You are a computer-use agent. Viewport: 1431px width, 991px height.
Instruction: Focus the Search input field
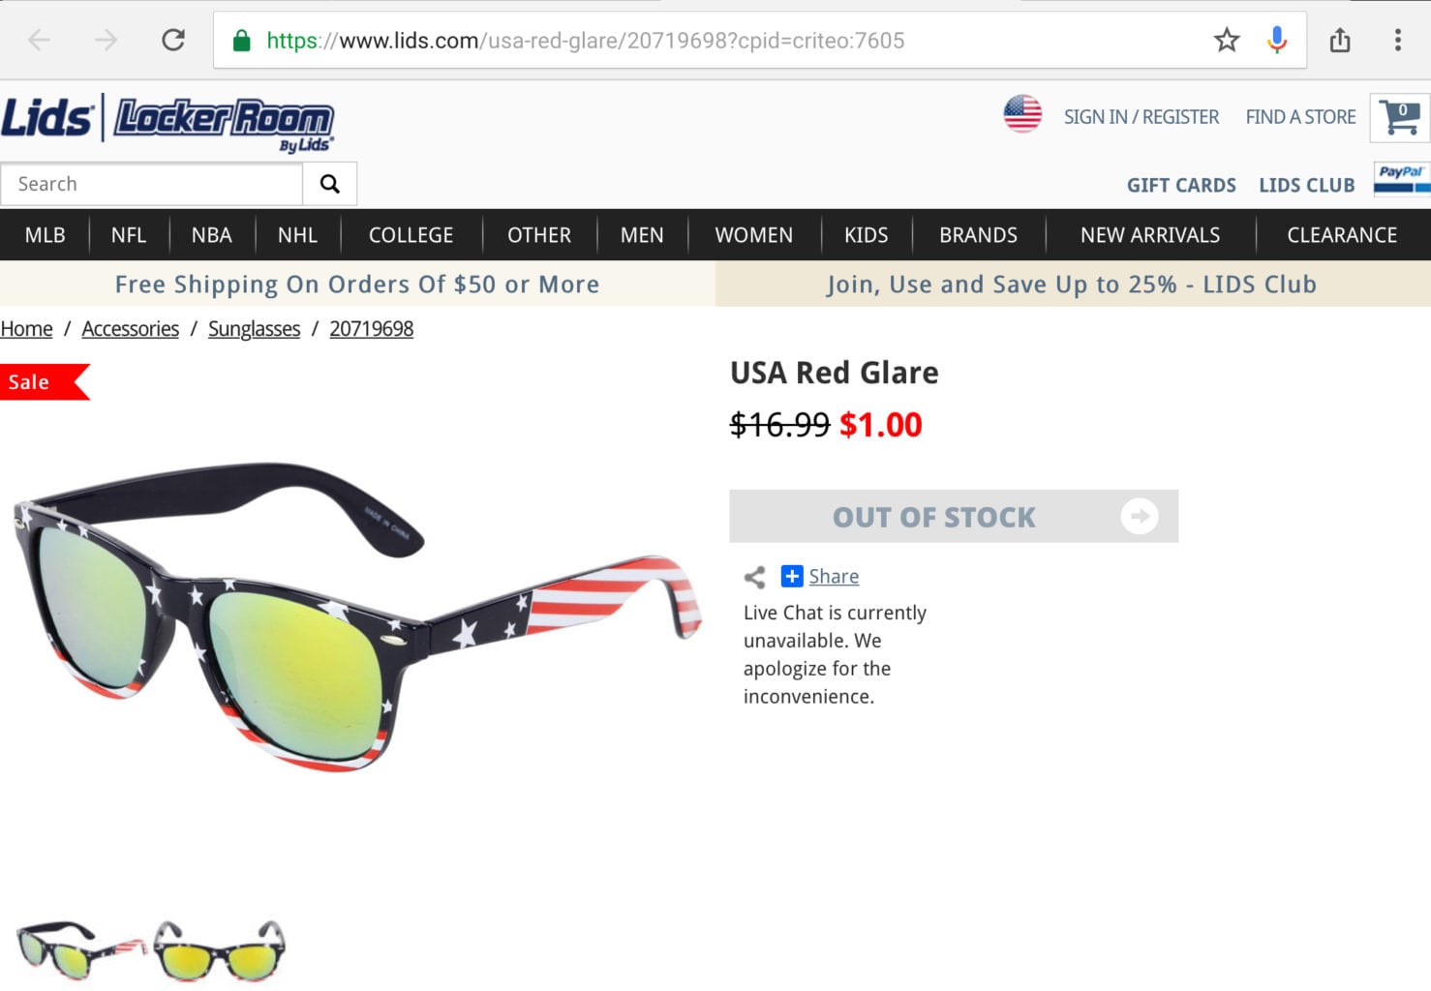[152, 184]
